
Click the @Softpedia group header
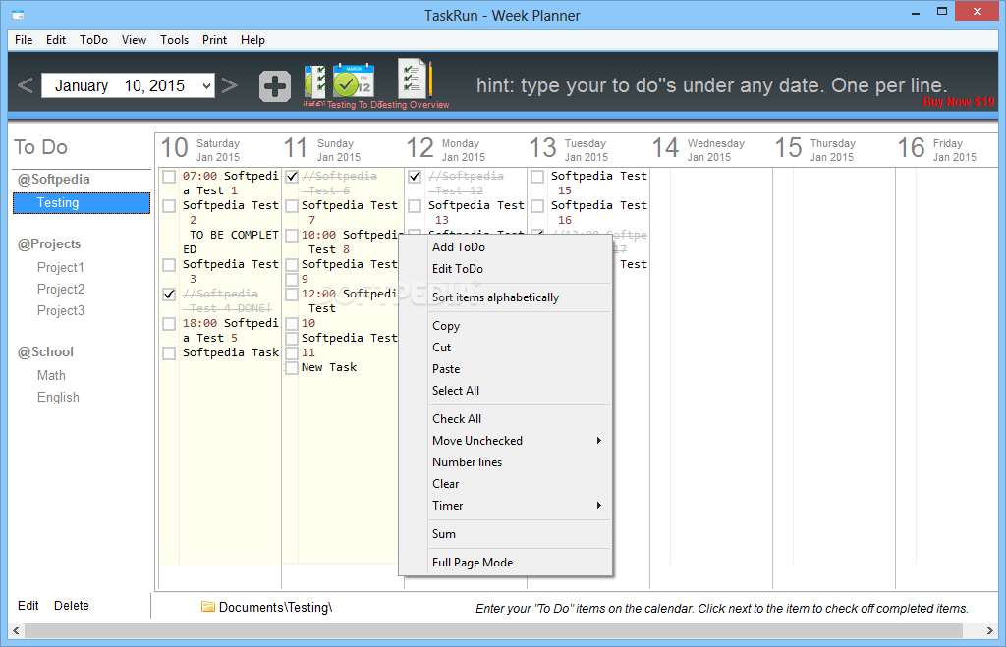54,179
